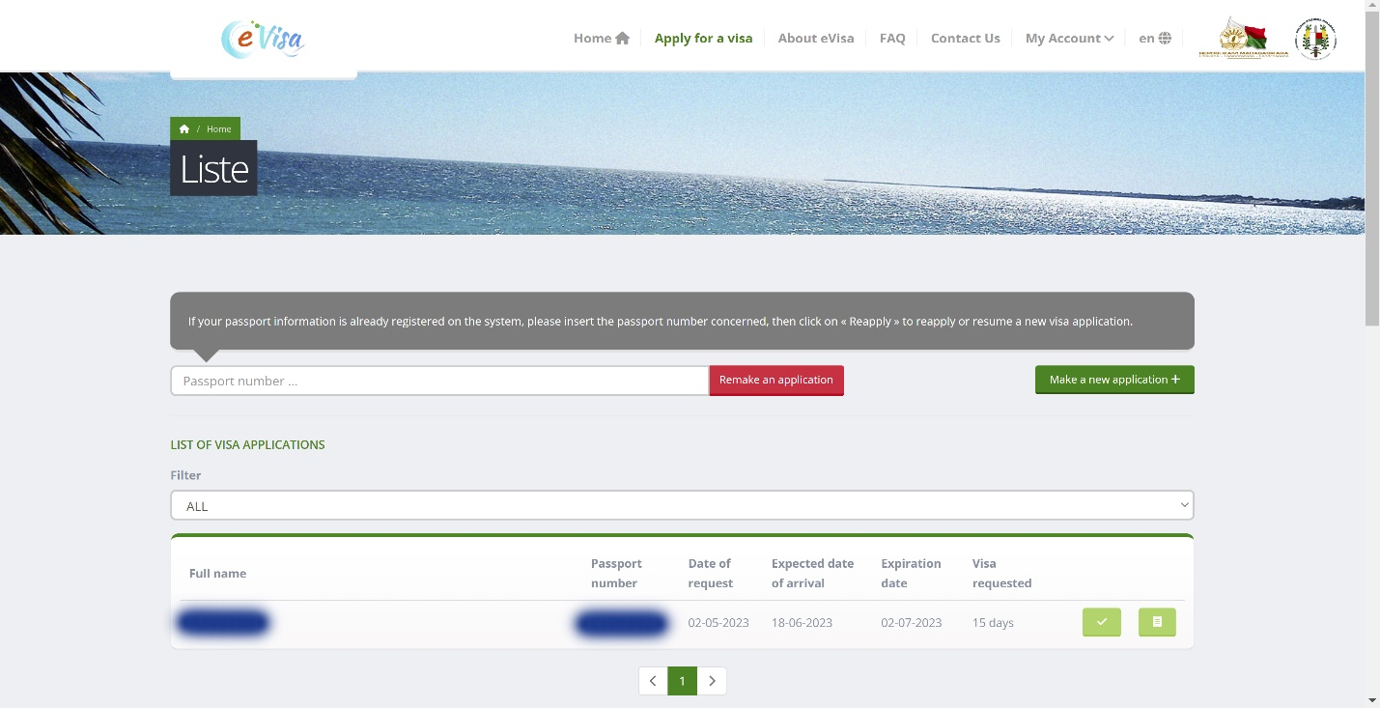Open the Home menu item
Image resolution: width=1380 pixels, height=708 pixels.
click(601, 39)
